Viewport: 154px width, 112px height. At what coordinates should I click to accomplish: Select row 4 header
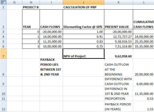(x=3, y=36)
